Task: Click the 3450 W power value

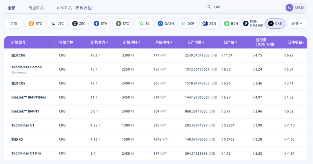Action: click(128, 97)
